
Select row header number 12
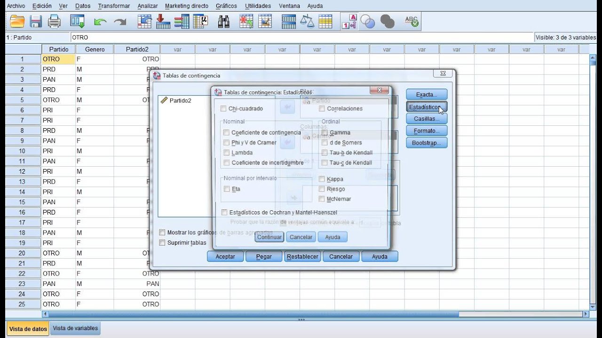[22, 171]
